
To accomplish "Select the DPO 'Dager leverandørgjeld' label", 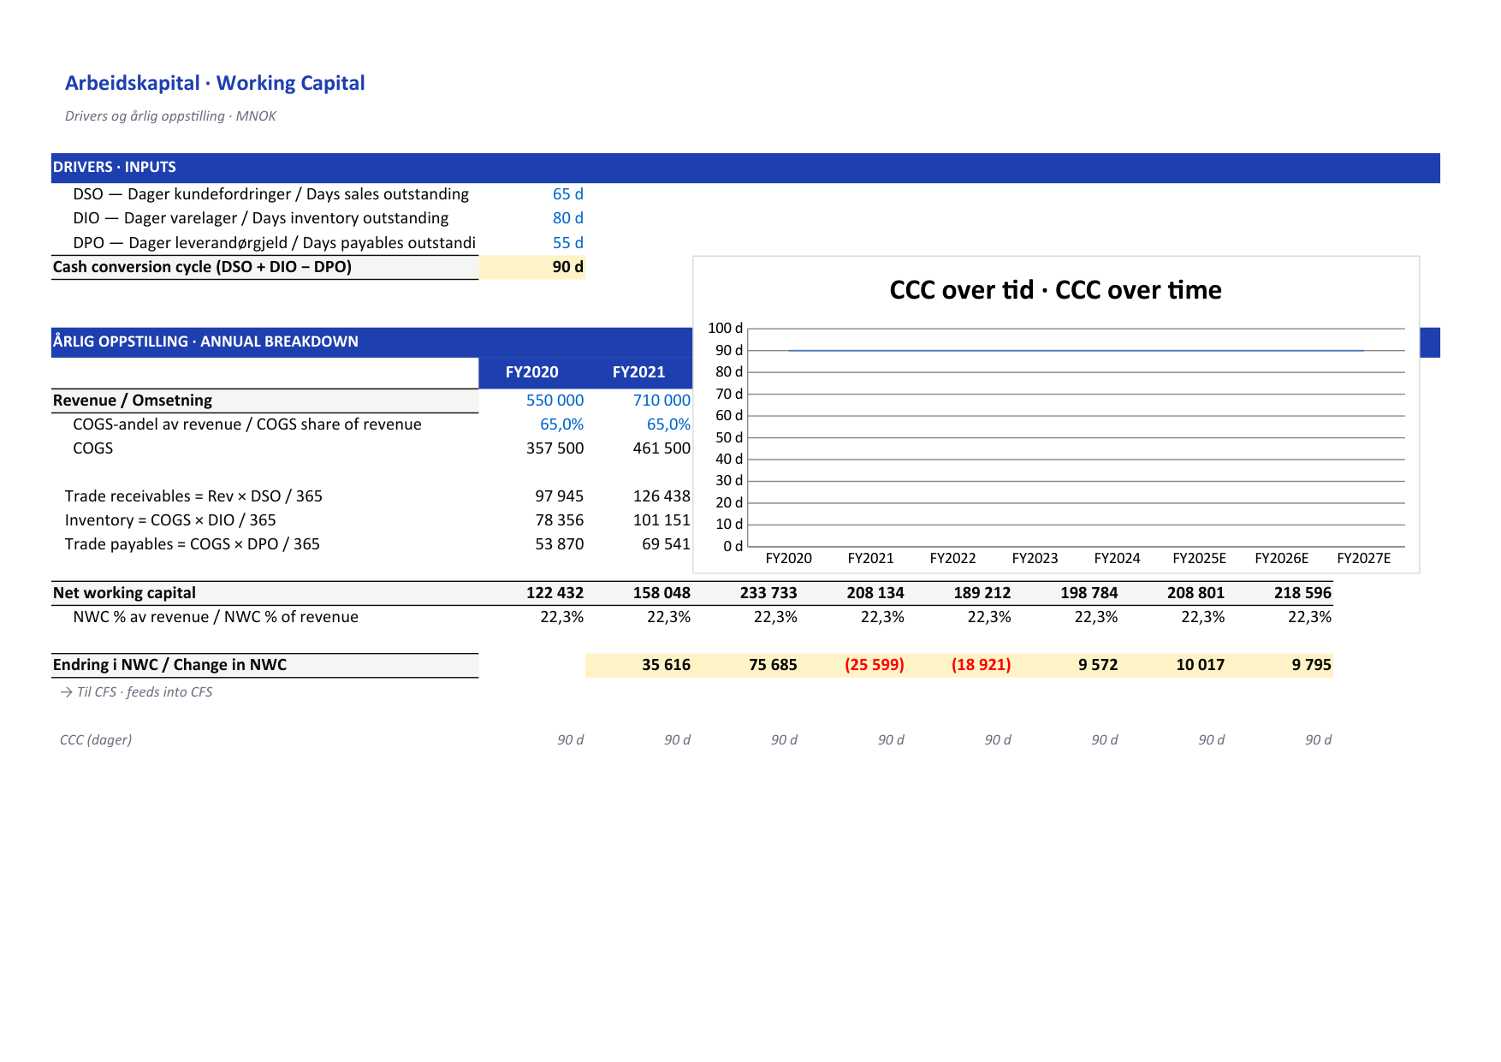I will tap(274, 243).
